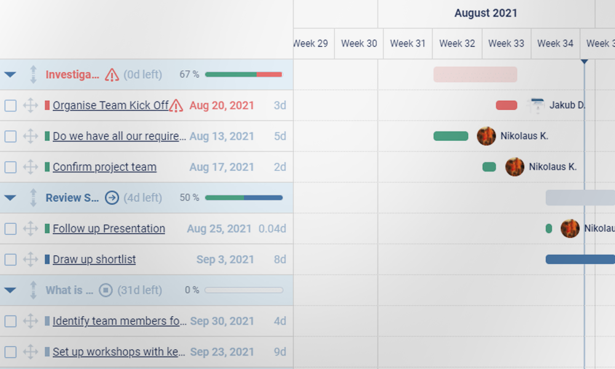The image size is (615, 369).
Task: Click the stop status icon beside What is...
Action: [106, 290]
